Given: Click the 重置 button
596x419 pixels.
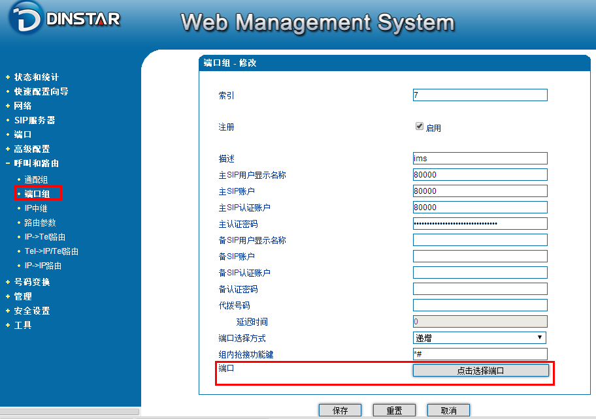Looking at the screenshot, I should coord(394,411).
